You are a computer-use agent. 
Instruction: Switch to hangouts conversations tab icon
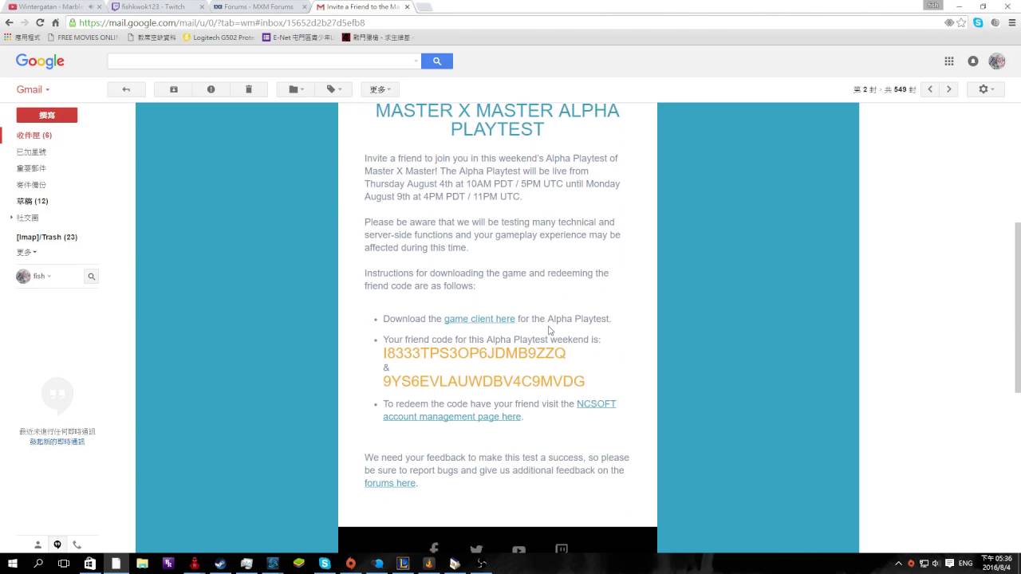tap(57, 545)
